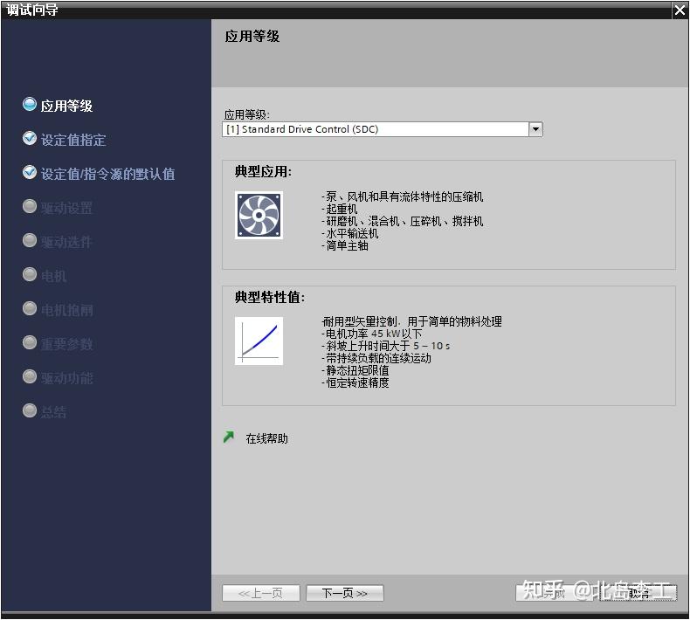The width and height of the screenshot is (690, 620).
Task: Select the Standard Drive Control (SDC) combo box
Action: pyautogui.click(x=382, y=129)
